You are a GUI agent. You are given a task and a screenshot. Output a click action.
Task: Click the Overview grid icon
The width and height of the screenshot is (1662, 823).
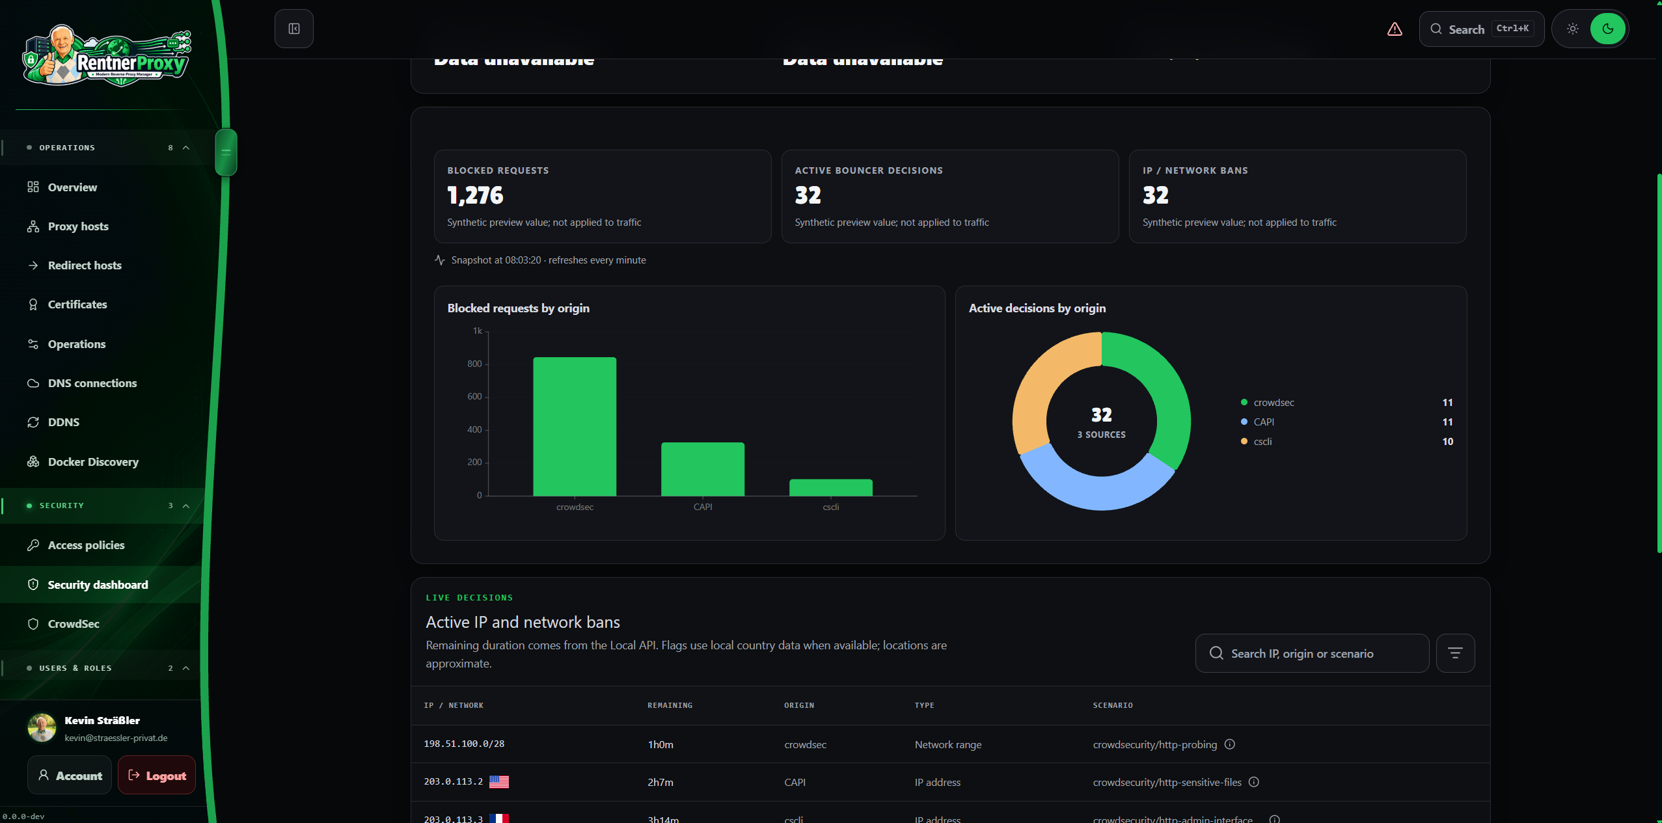[x=33, y=187]
